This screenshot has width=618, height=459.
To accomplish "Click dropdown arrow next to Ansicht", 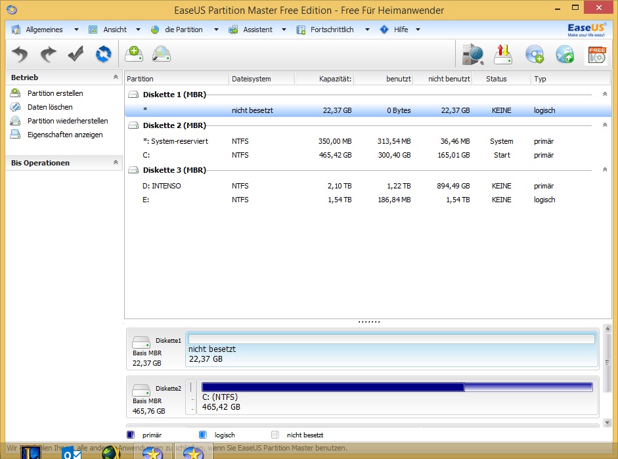I will click(138, 30).
